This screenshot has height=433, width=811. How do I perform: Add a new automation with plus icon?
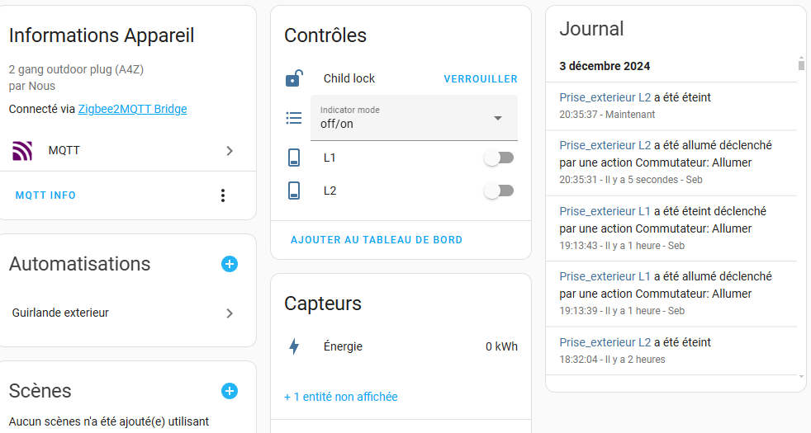pyautogui.click(x=230, y=264)
